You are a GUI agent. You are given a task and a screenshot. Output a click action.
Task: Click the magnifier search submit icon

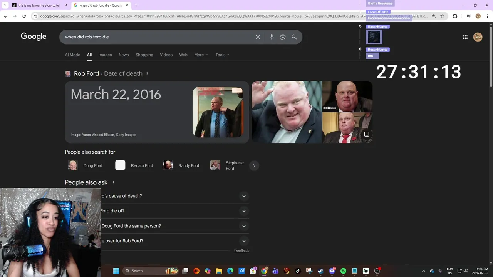294,37
